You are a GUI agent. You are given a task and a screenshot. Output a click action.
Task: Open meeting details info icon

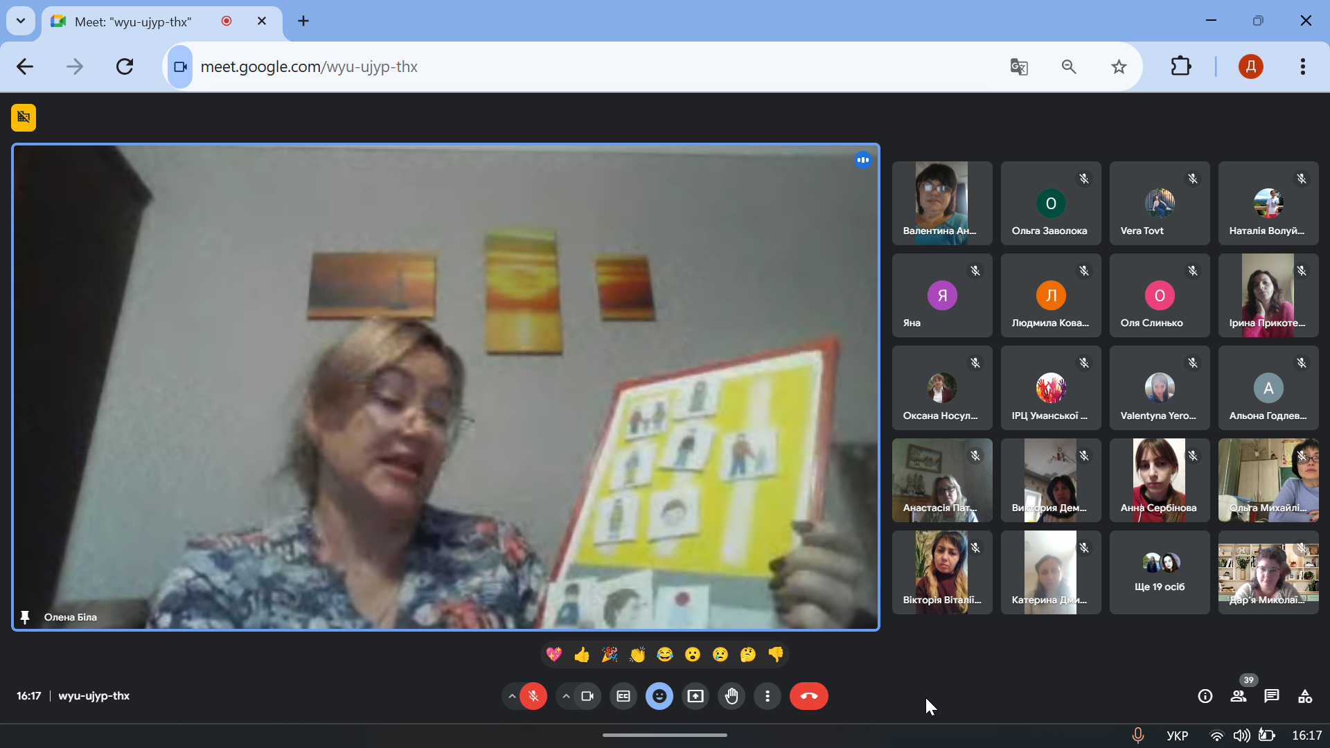point(1205,696)
